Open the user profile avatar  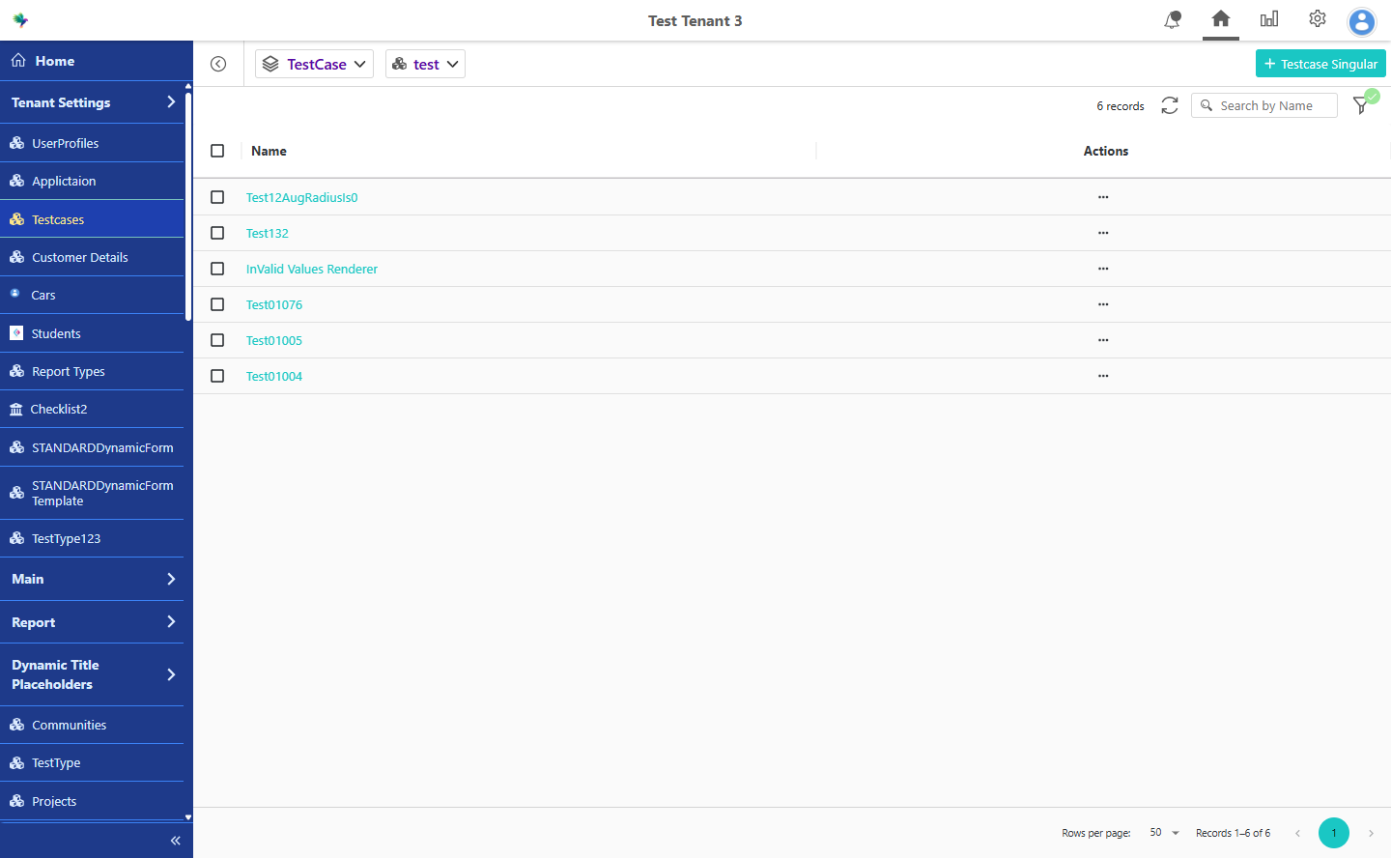click(x=1362, y=21)
